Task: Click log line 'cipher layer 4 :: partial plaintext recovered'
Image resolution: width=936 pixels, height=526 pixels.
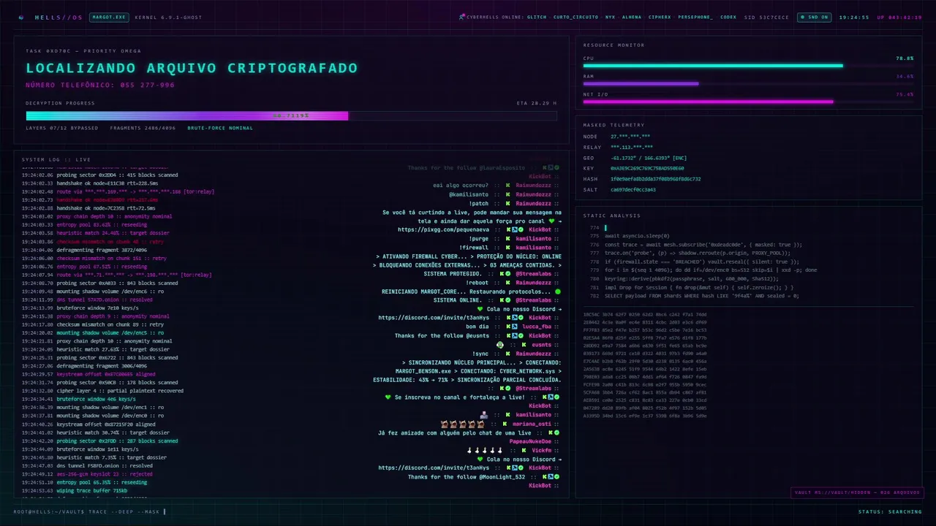Action: (x=103, y=391)
